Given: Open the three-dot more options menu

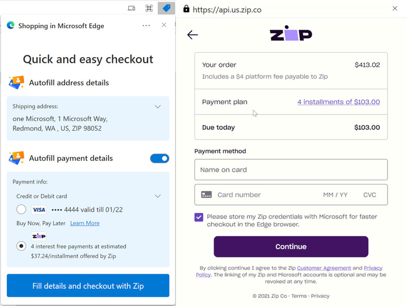Looking at the screenshot, I should point(146,25).
